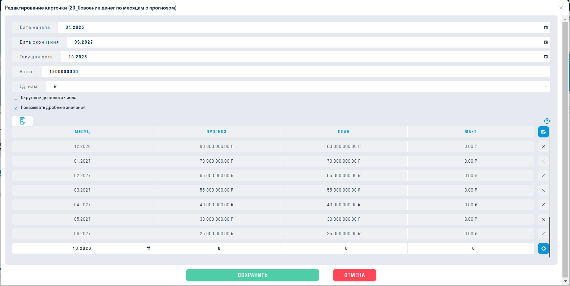Screen dimensions: 570x286
Task: Delete the 02.2027 row
Action: point(543,176)
